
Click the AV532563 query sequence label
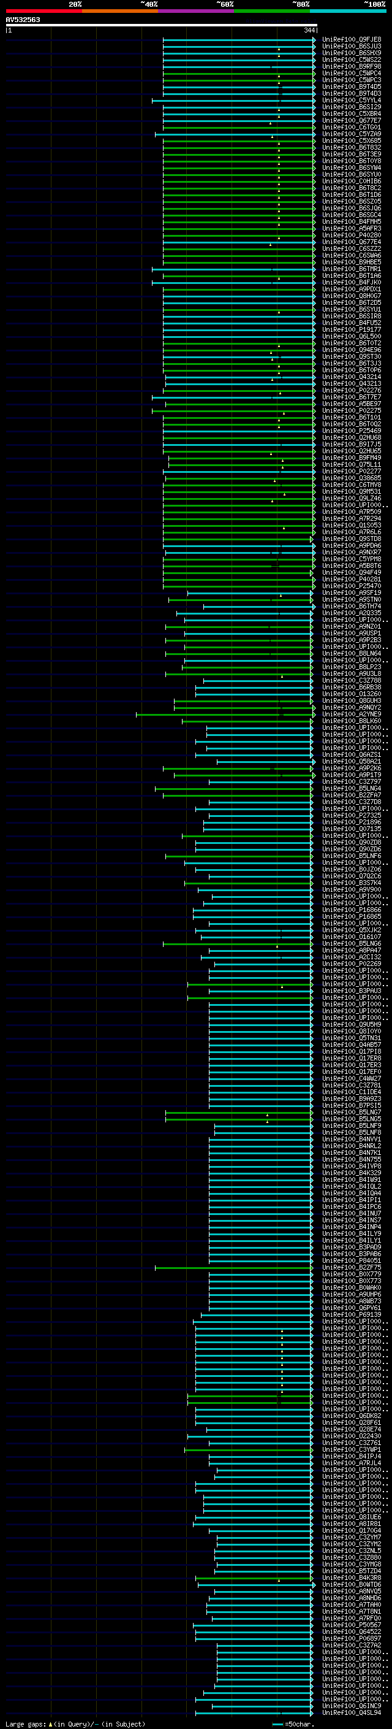23,20
